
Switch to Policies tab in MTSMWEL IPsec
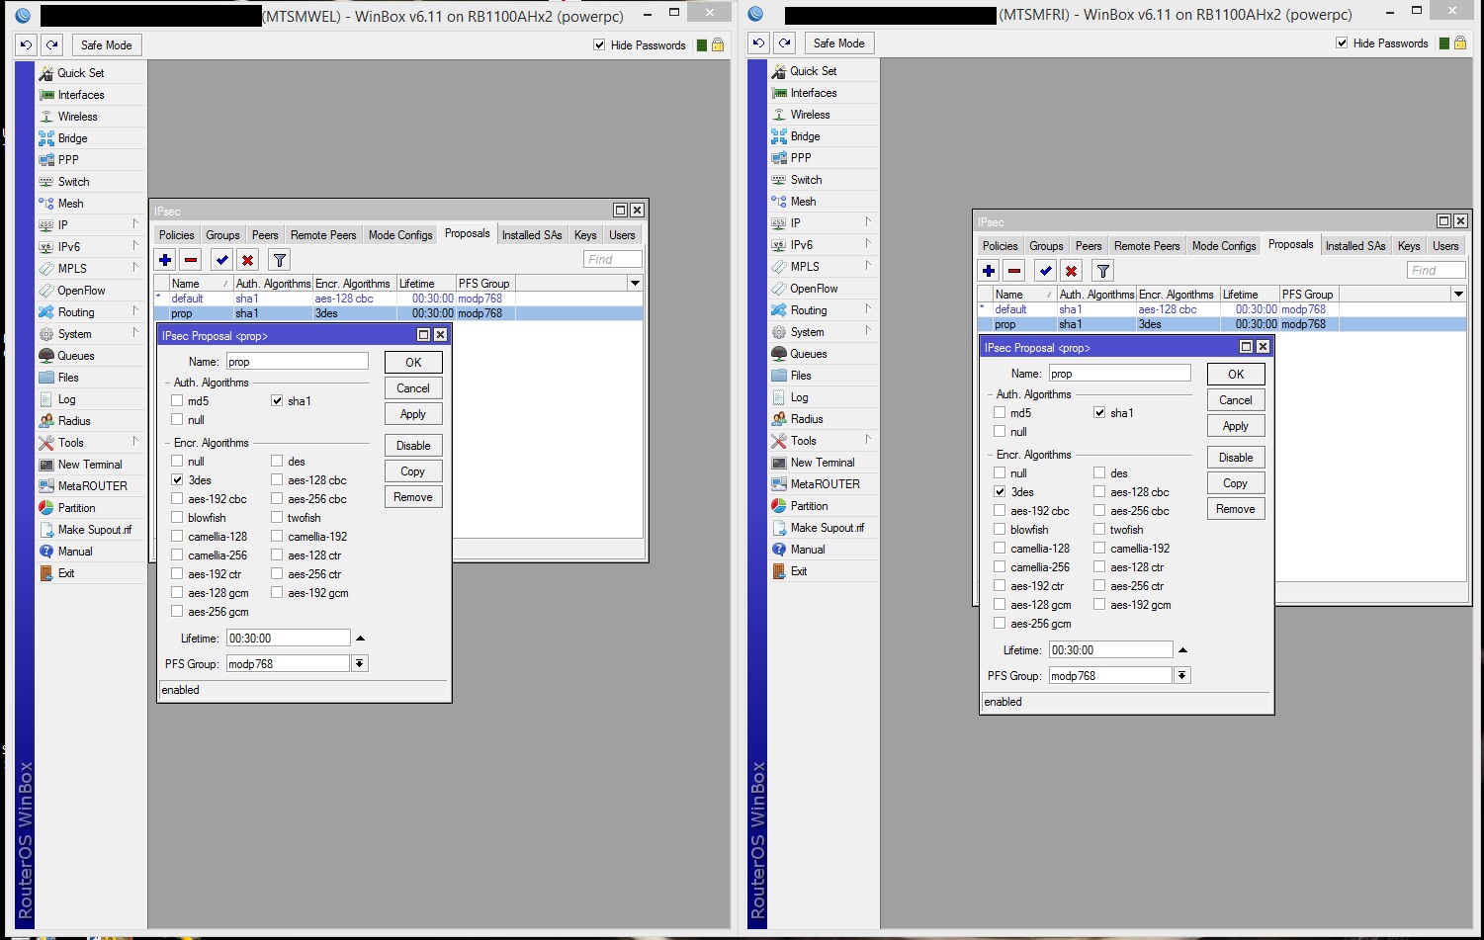click(x=177, y=235)
